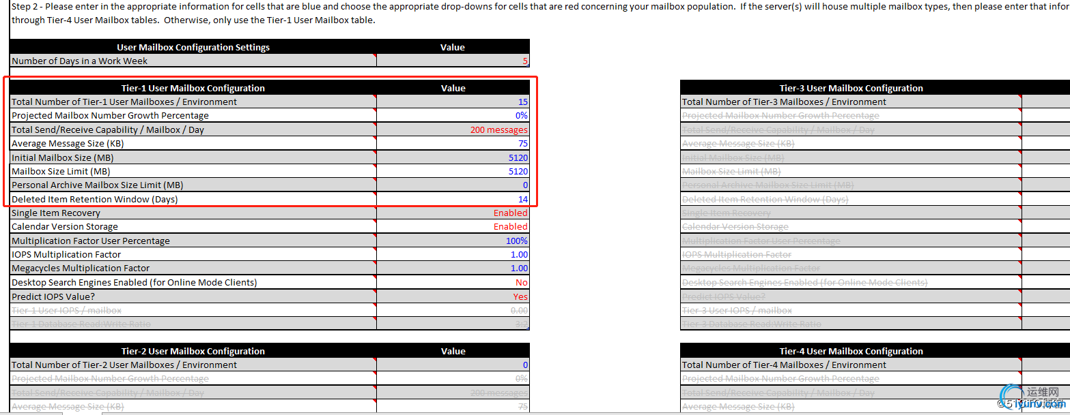Select the Value header of the Tier-2 table
Screen dimensions: 1070x415
(453, 351)
